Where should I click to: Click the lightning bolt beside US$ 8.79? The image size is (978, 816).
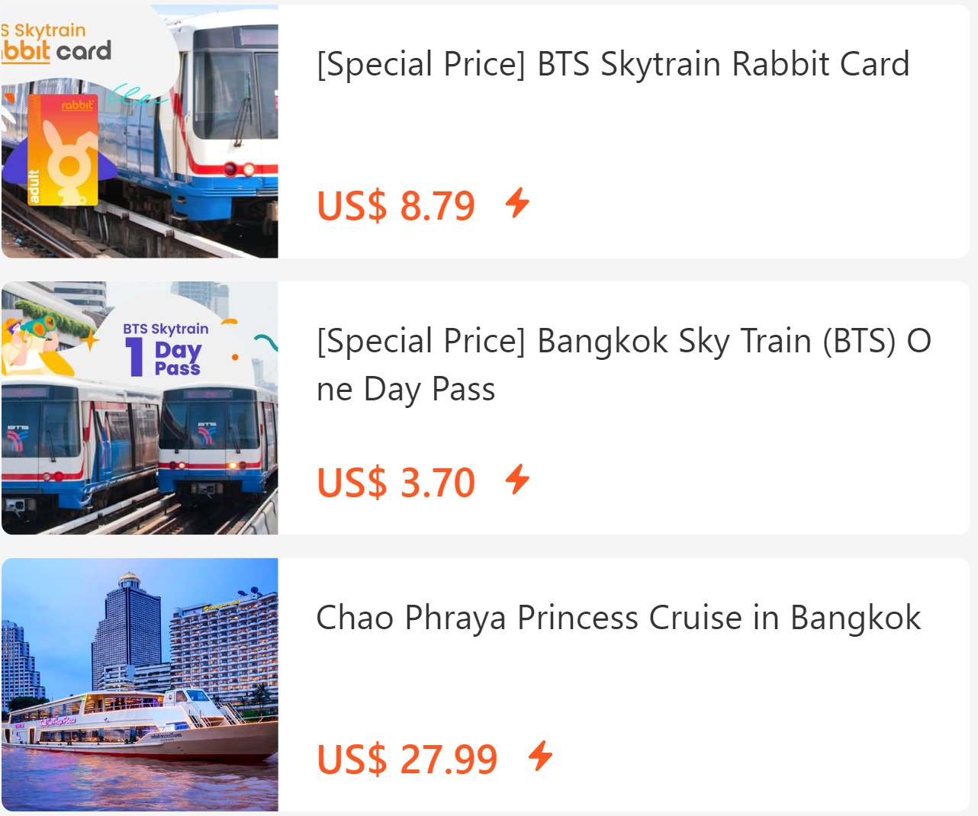(x=518, y=203)
